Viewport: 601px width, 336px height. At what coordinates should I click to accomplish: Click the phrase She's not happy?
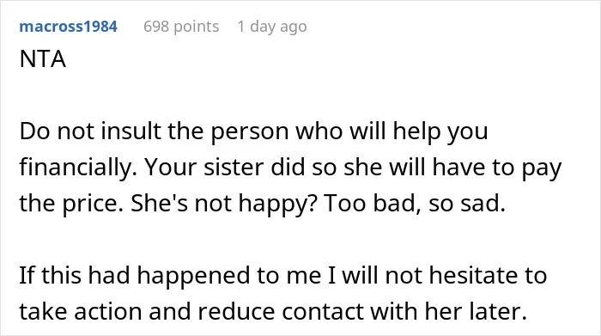224,204
